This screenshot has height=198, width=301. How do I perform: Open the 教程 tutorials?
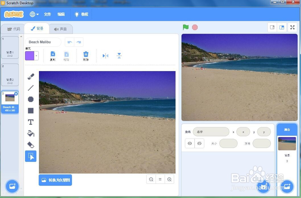[81, 14]
